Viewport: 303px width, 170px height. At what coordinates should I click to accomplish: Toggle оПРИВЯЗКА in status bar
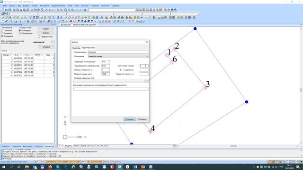pyautogui.click(x=51, y=162)
